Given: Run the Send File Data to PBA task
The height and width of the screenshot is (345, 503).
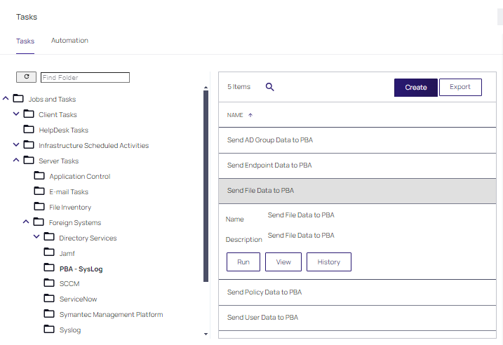Looking at the screenshot, I should tap(243, 262).
